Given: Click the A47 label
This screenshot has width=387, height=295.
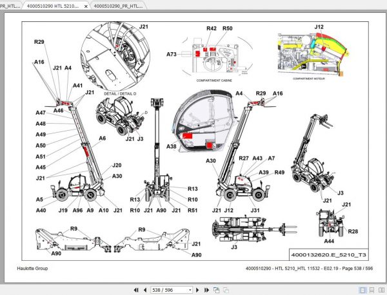Looking at the screenshot, I should tap(41, 113).
